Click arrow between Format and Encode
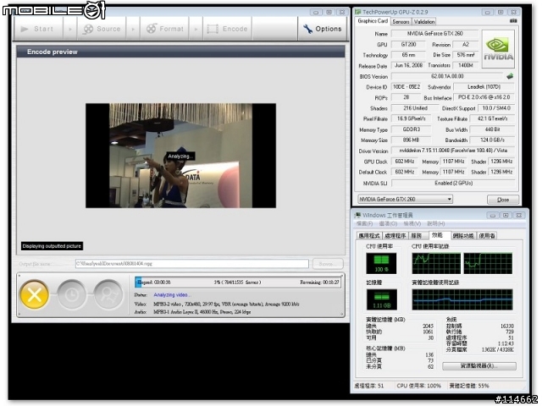542x406 pixels. tap(196, 29)
